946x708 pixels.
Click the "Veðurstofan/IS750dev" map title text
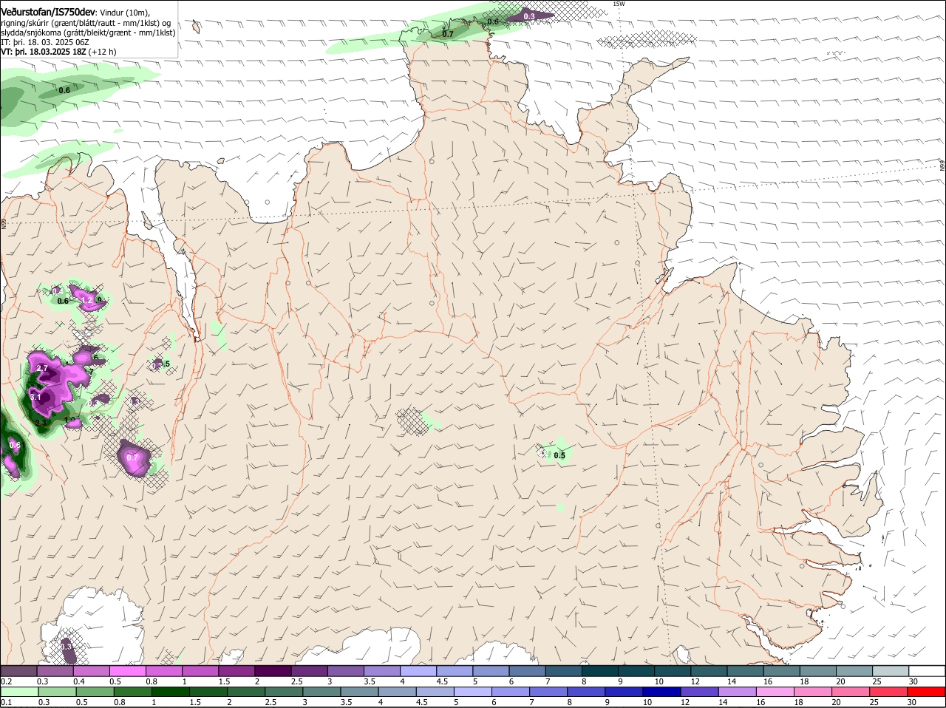click(48, 13)
